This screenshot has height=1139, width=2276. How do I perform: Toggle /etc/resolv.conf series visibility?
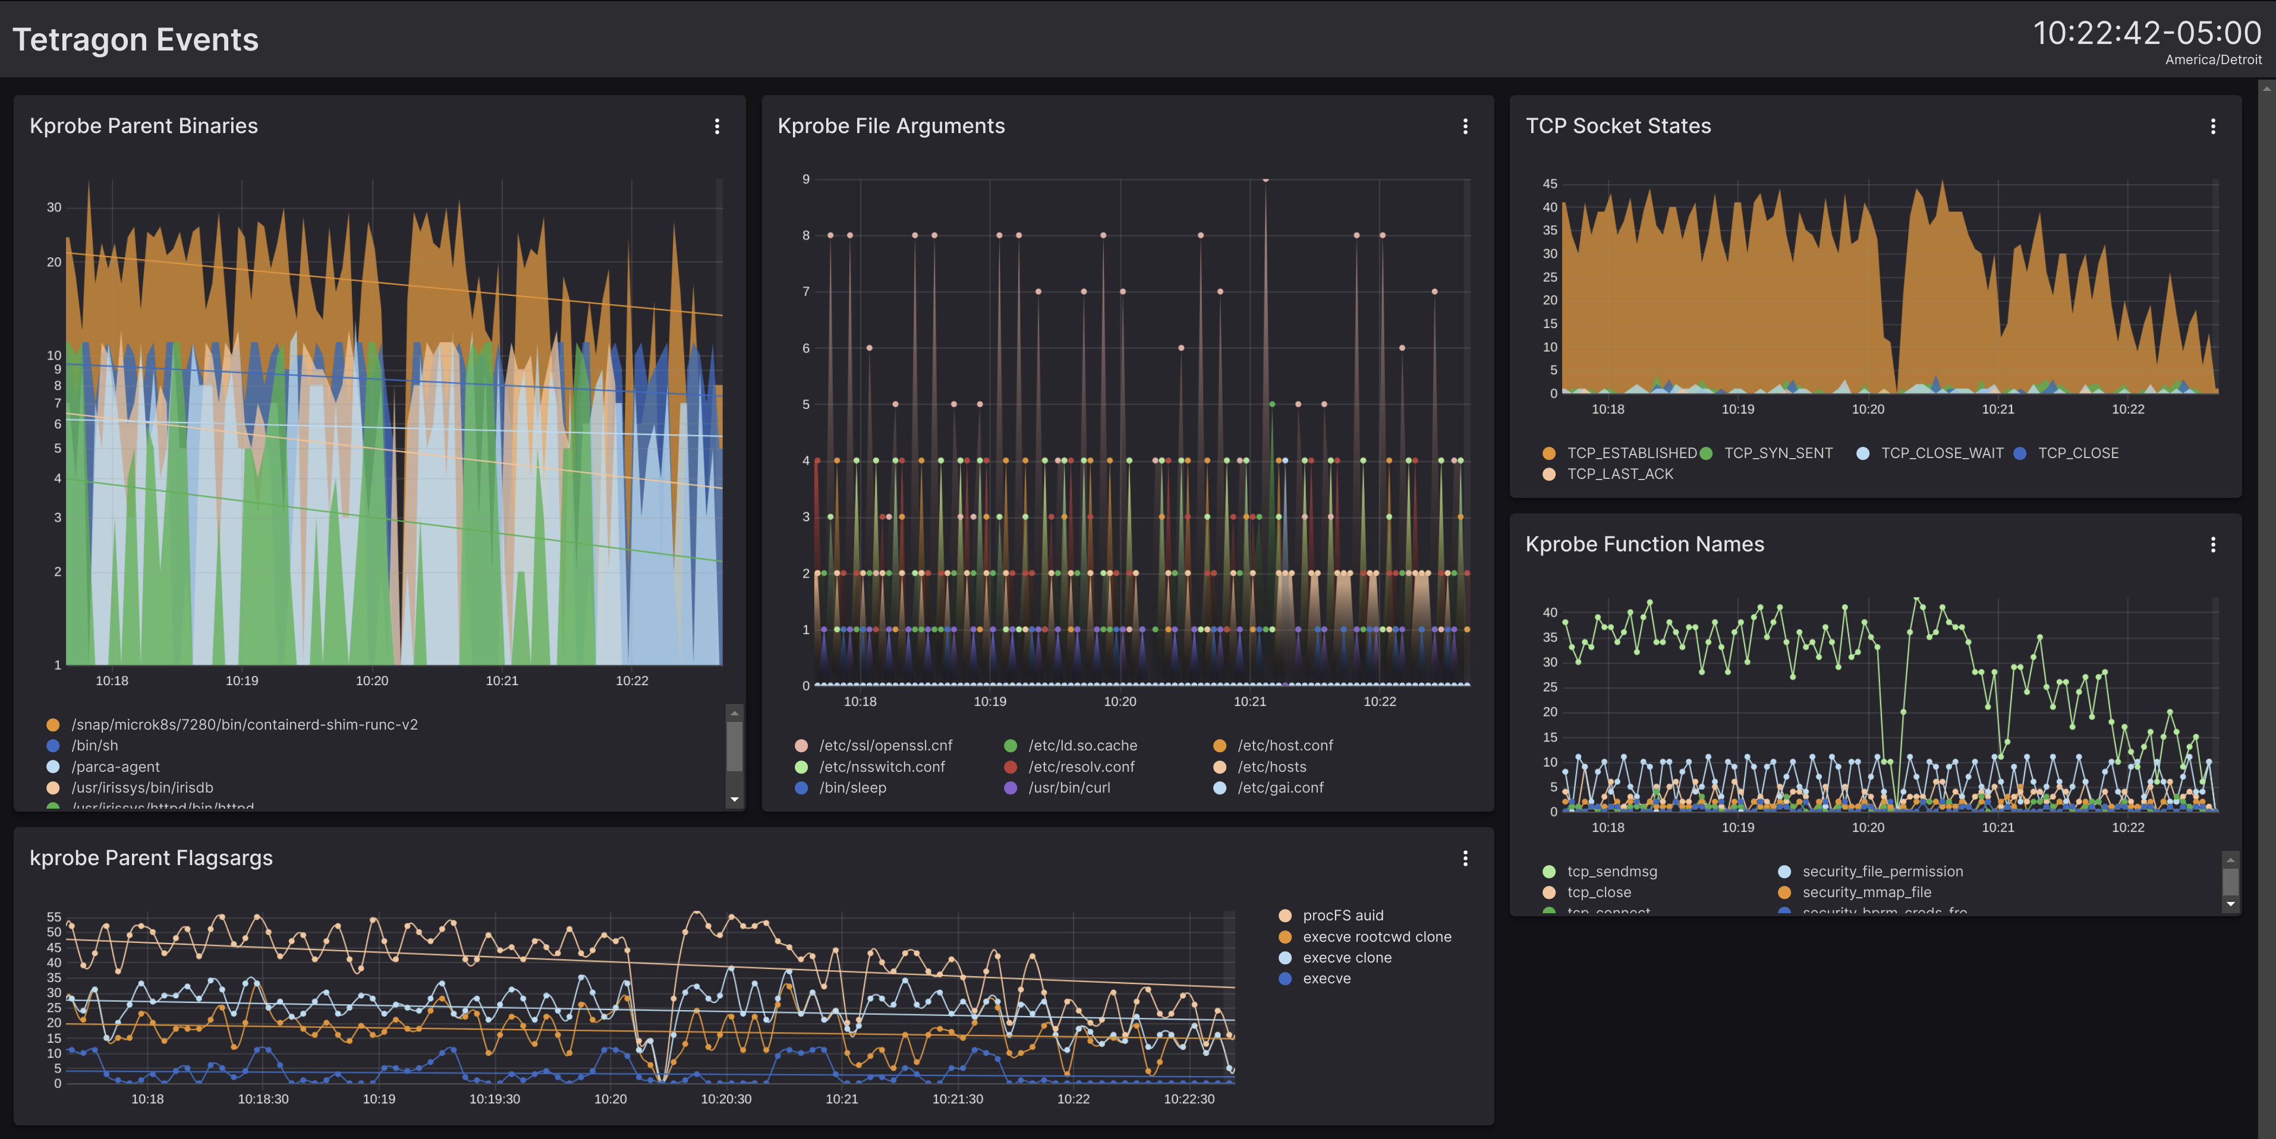1081,766
